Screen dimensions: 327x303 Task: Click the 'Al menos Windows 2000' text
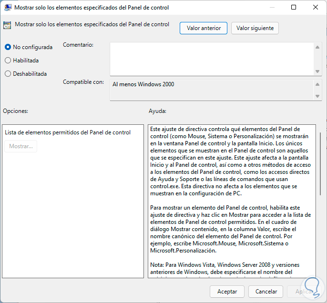[143, 84]
